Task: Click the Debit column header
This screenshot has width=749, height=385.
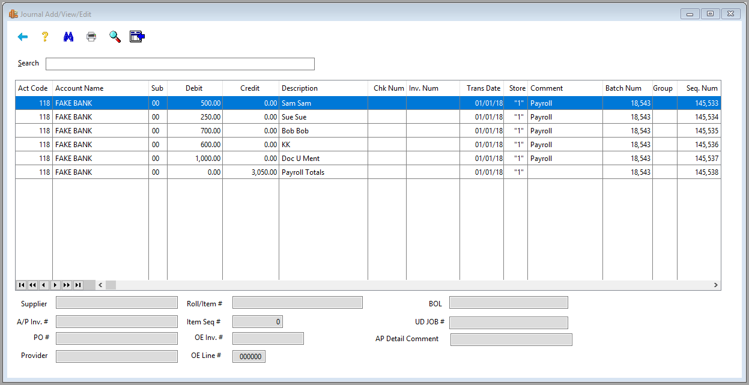Action: 195,88
